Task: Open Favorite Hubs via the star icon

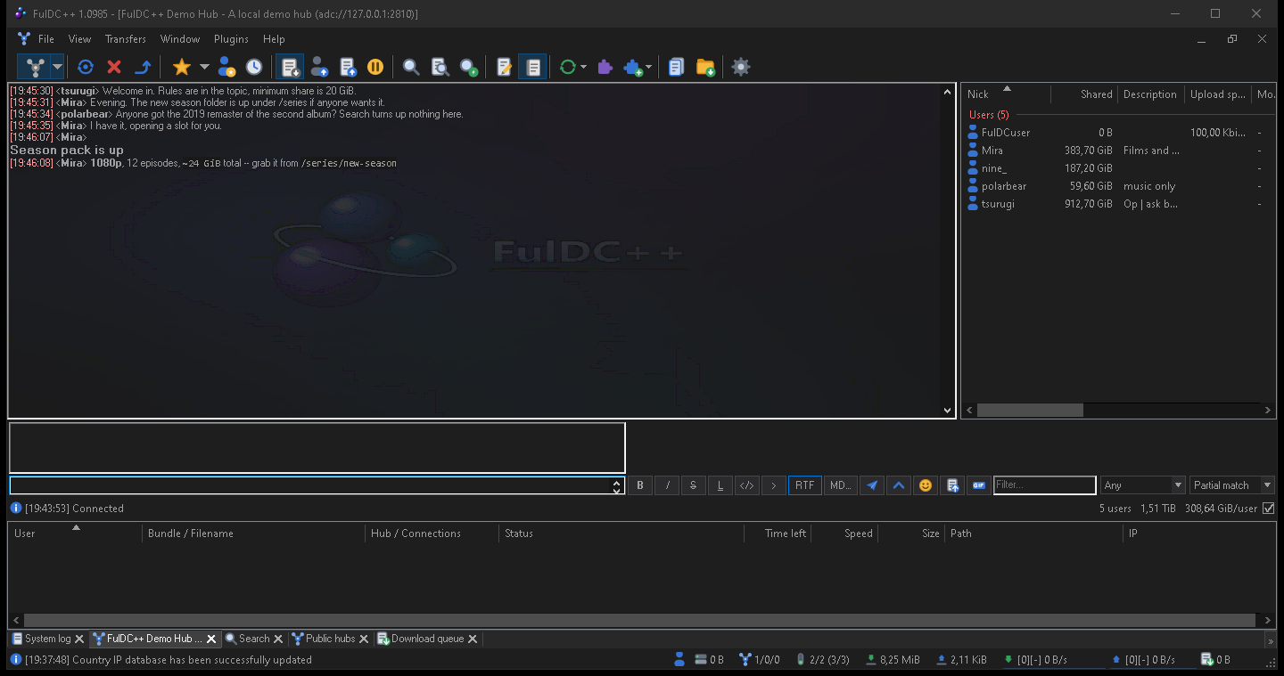Action: (x=182, y=67)
